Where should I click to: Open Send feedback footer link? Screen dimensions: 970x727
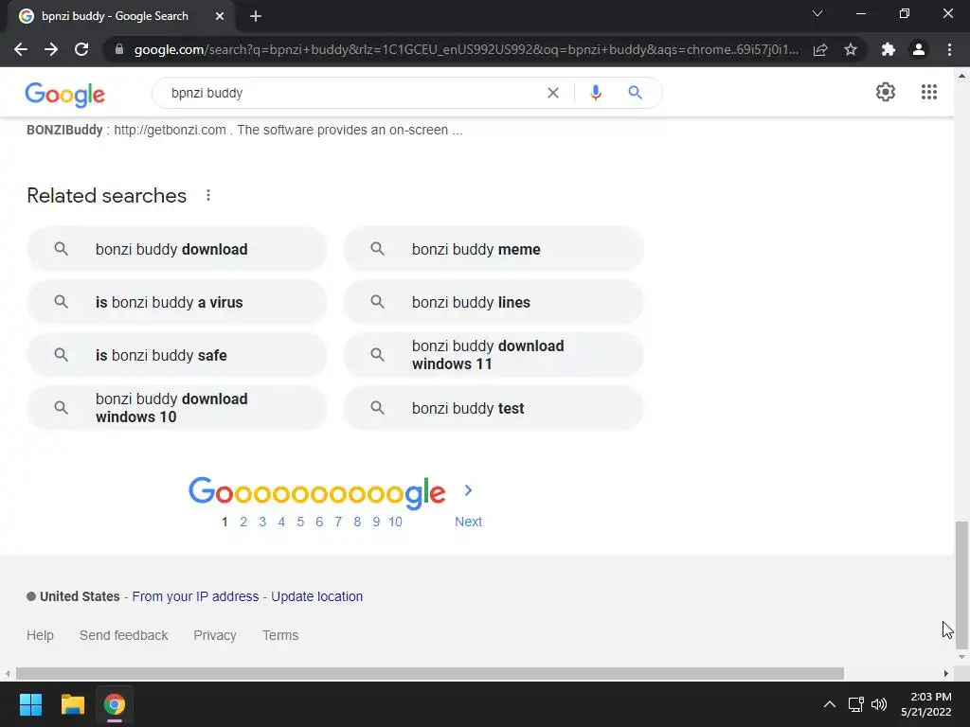pyautogui.click(x=124, y=635)
